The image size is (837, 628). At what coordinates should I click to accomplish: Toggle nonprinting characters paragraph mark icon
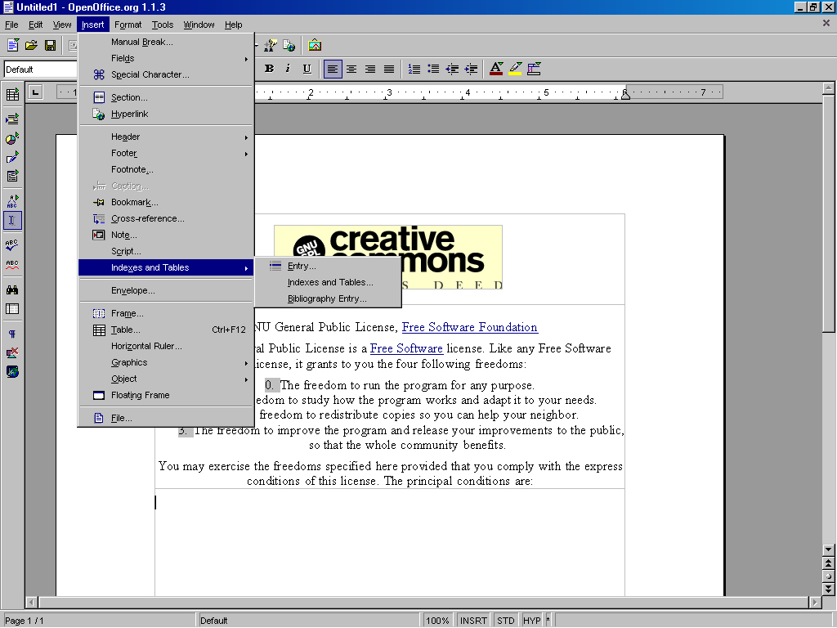(x=12, y=334)
